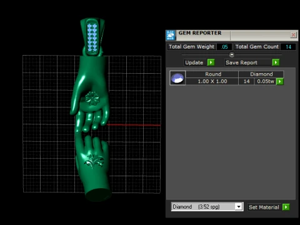Click the 0.05tw weight cell
This screenshot has height=225, width=300.
pos(266,81)
